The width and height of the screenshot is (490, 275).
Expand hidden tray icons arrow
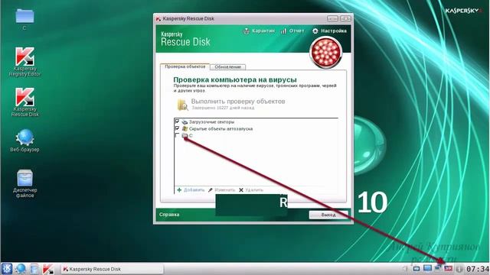click(x=405, y=268)
